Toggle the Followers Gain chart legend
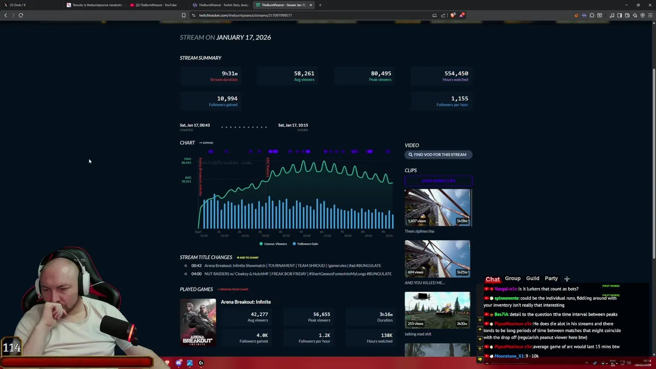656x369 pixels. click(x=305, y=244)
